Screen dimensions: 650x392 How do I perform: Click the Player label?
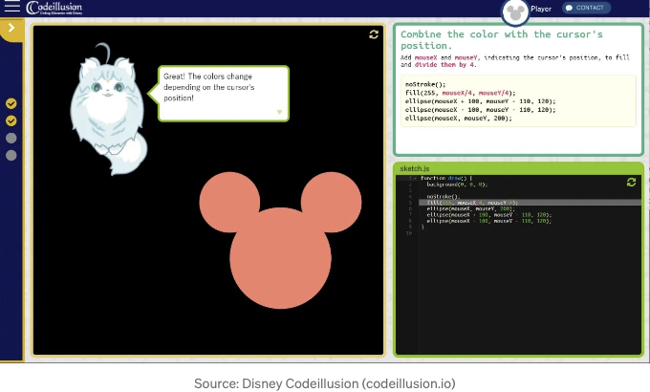coord(541,9)
